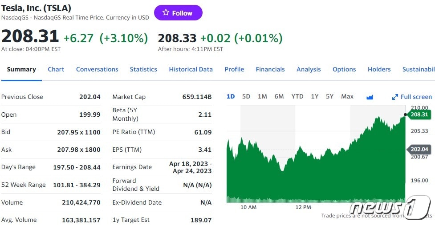Open the chart type icon
Screen dimensions: 435x225
tap(370, 97)
